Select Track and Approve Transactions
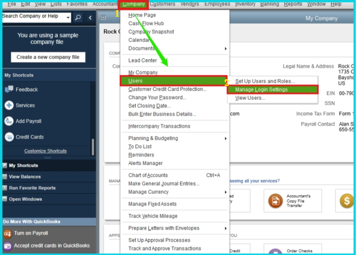 coord(165,249)
